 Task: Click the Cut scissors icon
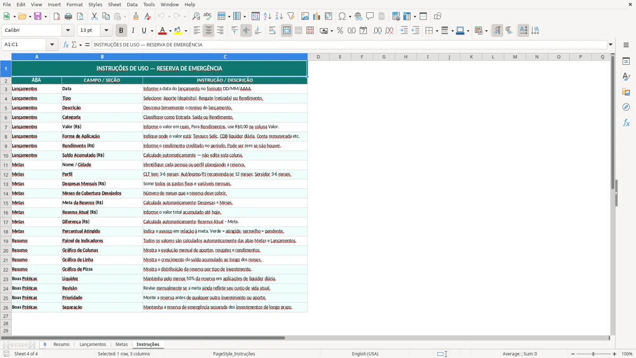94,16
